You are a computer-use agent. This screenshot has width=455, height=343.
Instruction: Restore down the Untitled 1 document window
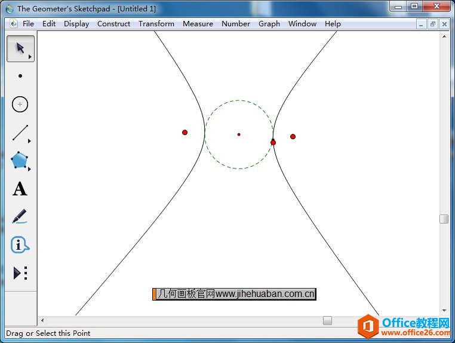(x=433, y=24)
